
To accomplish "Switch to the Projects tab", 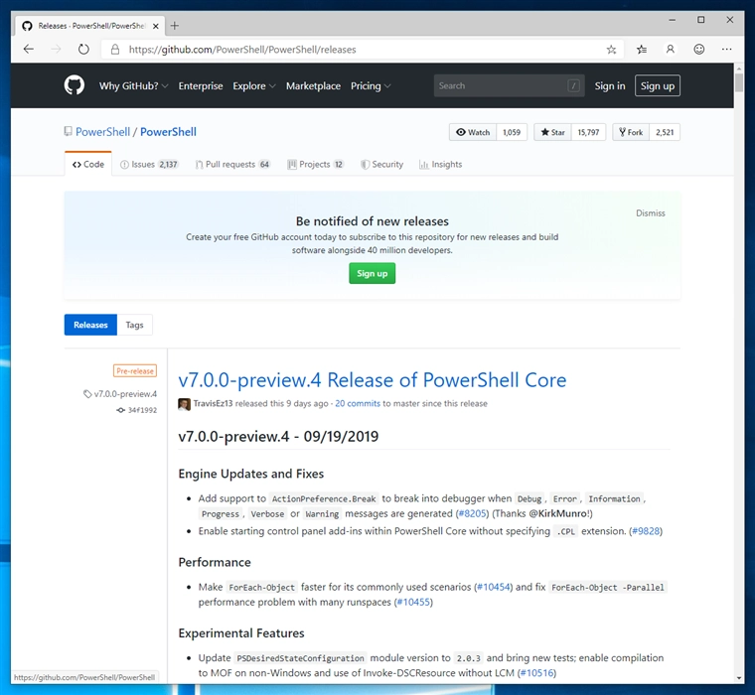I will [x=316, y=164].
